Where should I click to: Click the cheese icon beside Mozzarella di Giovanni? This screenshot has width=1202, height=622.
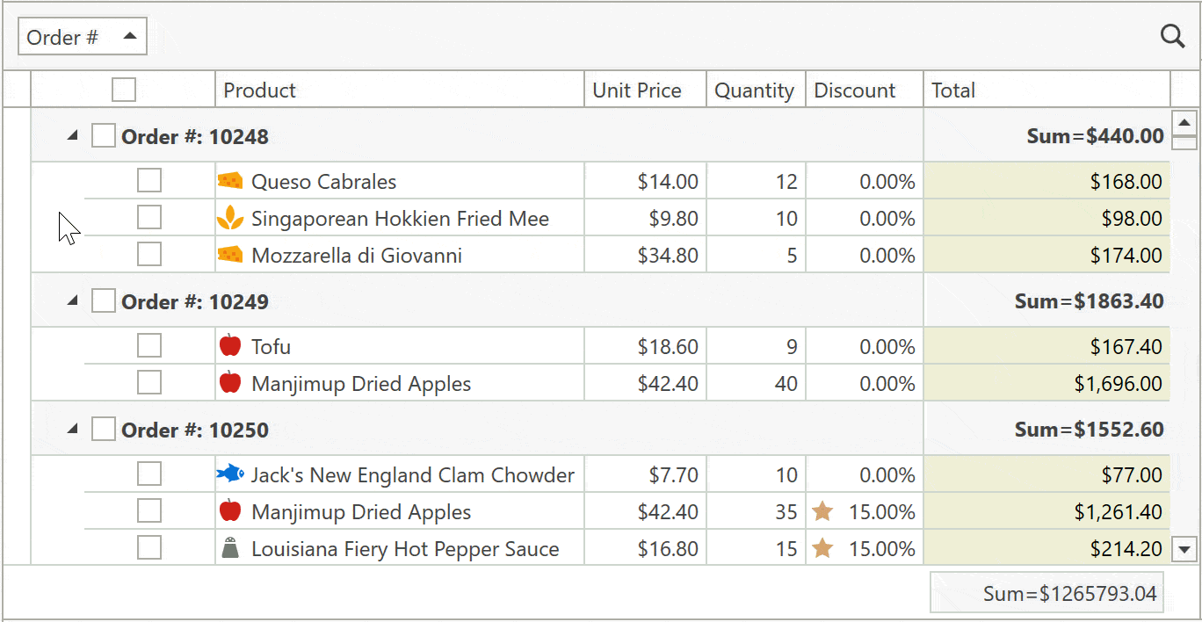pyautogui.click(x=230, y=254)
